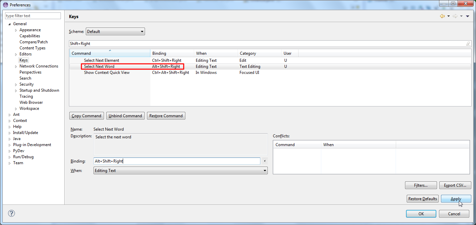Image resolution: width=476 pixels, height=225 pixels.
Task: Expand the Install/Update node
Action: click(x=9, y=133)
